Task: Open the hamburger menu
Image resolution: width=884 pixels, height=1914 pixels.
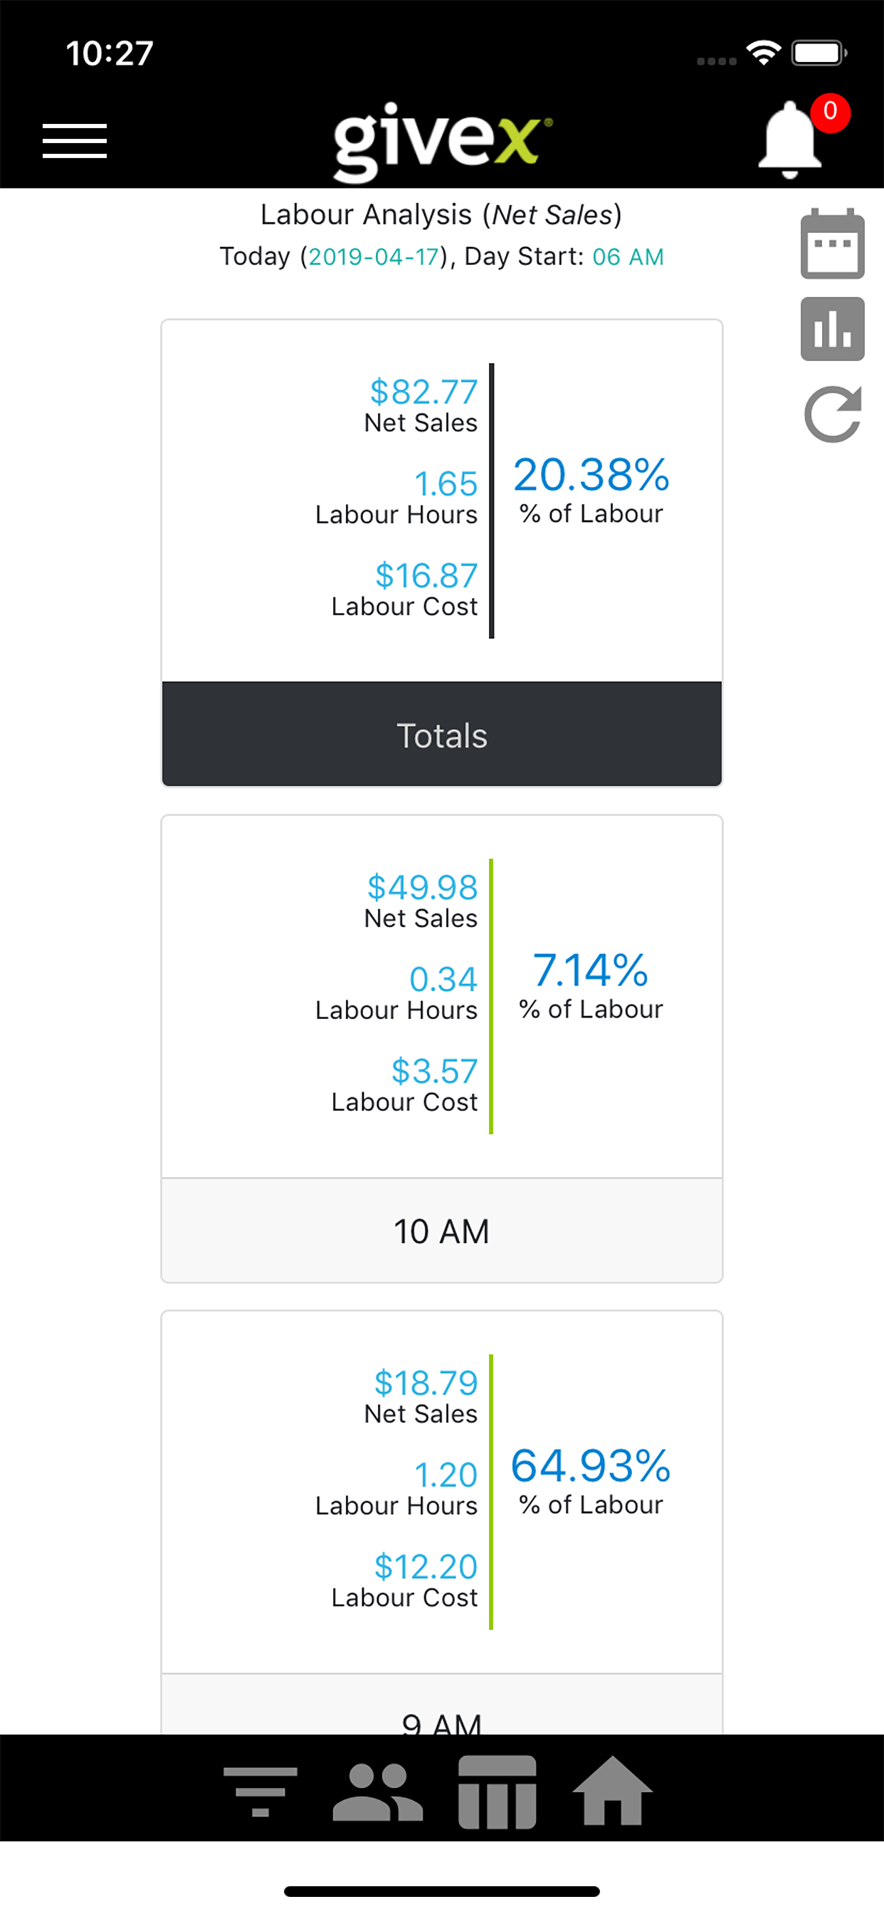Action: [x=74, y=140]
